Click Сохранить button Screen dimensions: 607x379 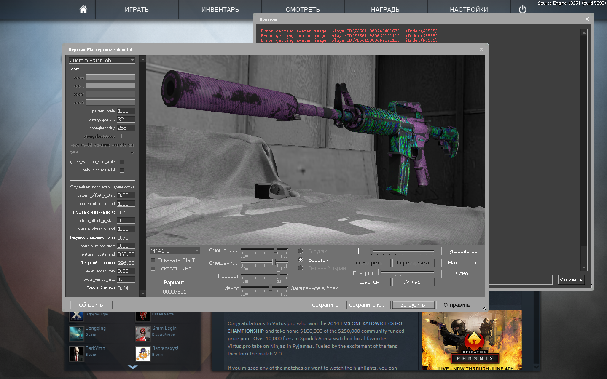tap(325, 304)
